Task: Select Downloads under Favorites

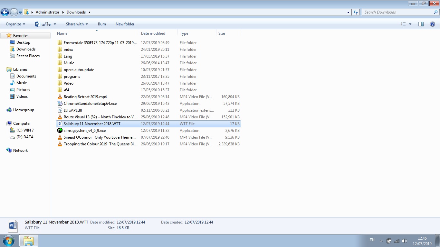Action: click(x=26, y=49)
